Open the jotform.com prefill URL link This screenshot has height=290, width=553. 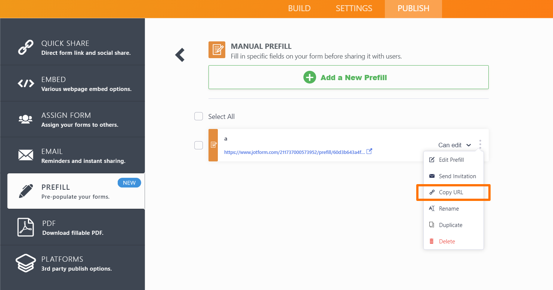294,152
